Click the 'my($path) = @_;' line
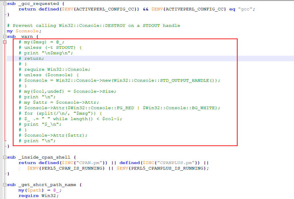Image resolution: width=294 pixels, height=199 pixels. tap(40, 190)
